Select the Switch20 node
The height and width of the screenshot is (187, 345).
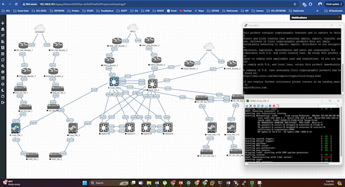(x=168, y=127)
